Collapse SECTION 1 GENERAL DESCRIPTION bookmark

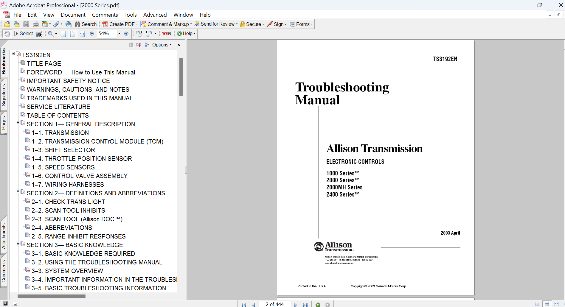pyautogui.click(x=18, y=123)
